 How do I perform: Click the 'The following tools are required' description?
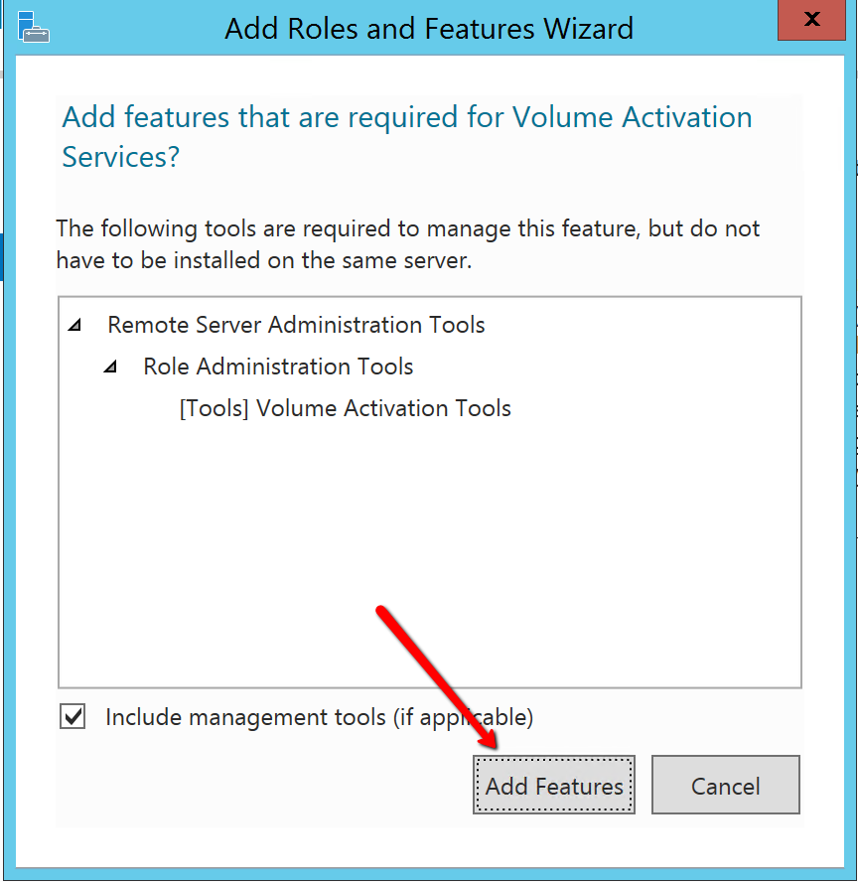407,228
